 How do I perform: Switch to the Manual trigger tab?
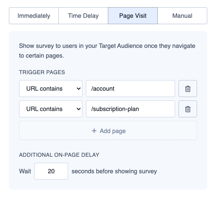(182, 16)
